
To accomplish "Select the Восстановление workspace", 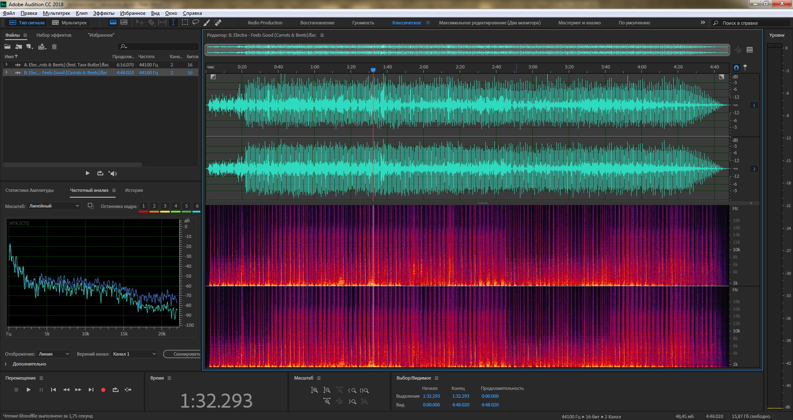I will (x=317, y=23).
